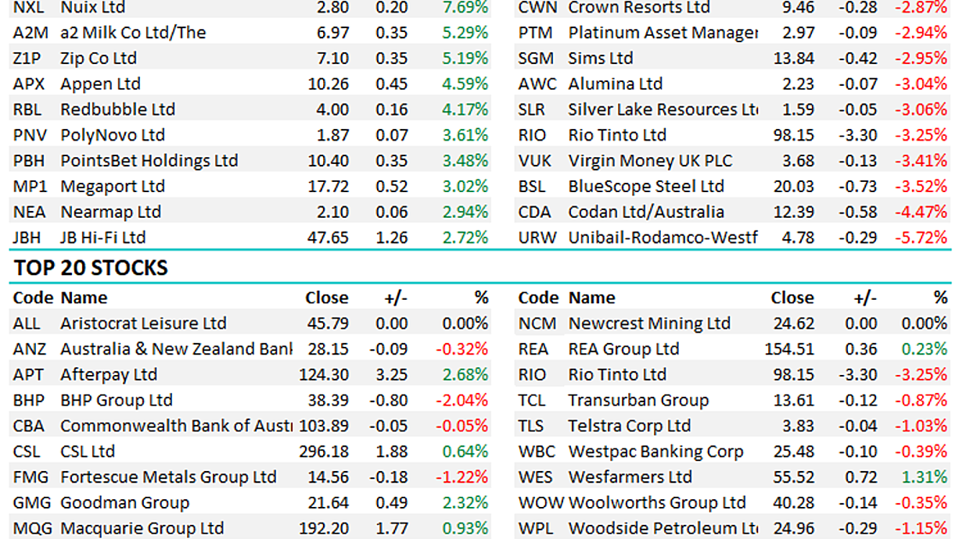The height and width of the screenshot is (539, 959).
Task: Click JB Hi-Fi Ltd's 2.72% change
Action: 465,237
